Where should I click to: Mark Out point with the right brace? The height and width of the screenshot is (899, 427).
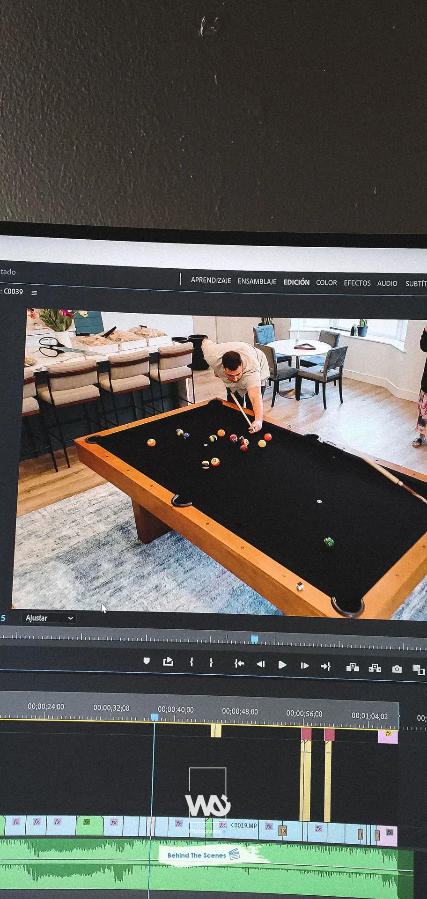[211, 663]
